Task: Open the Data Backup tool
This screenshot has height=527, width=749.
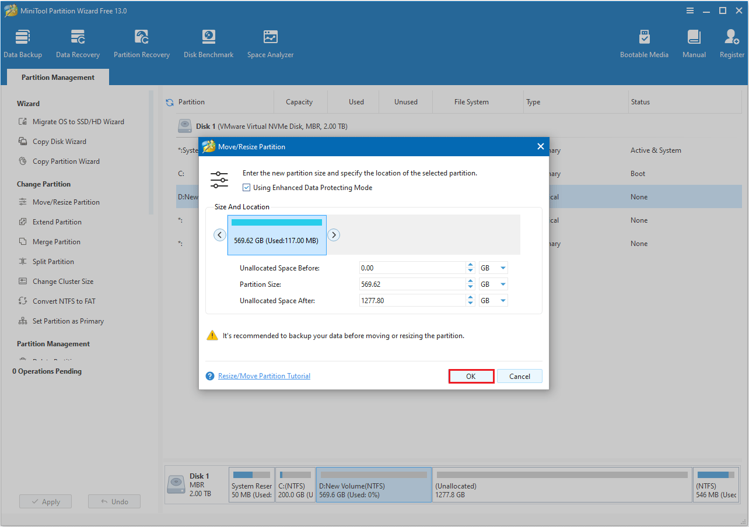Action: 23,44
